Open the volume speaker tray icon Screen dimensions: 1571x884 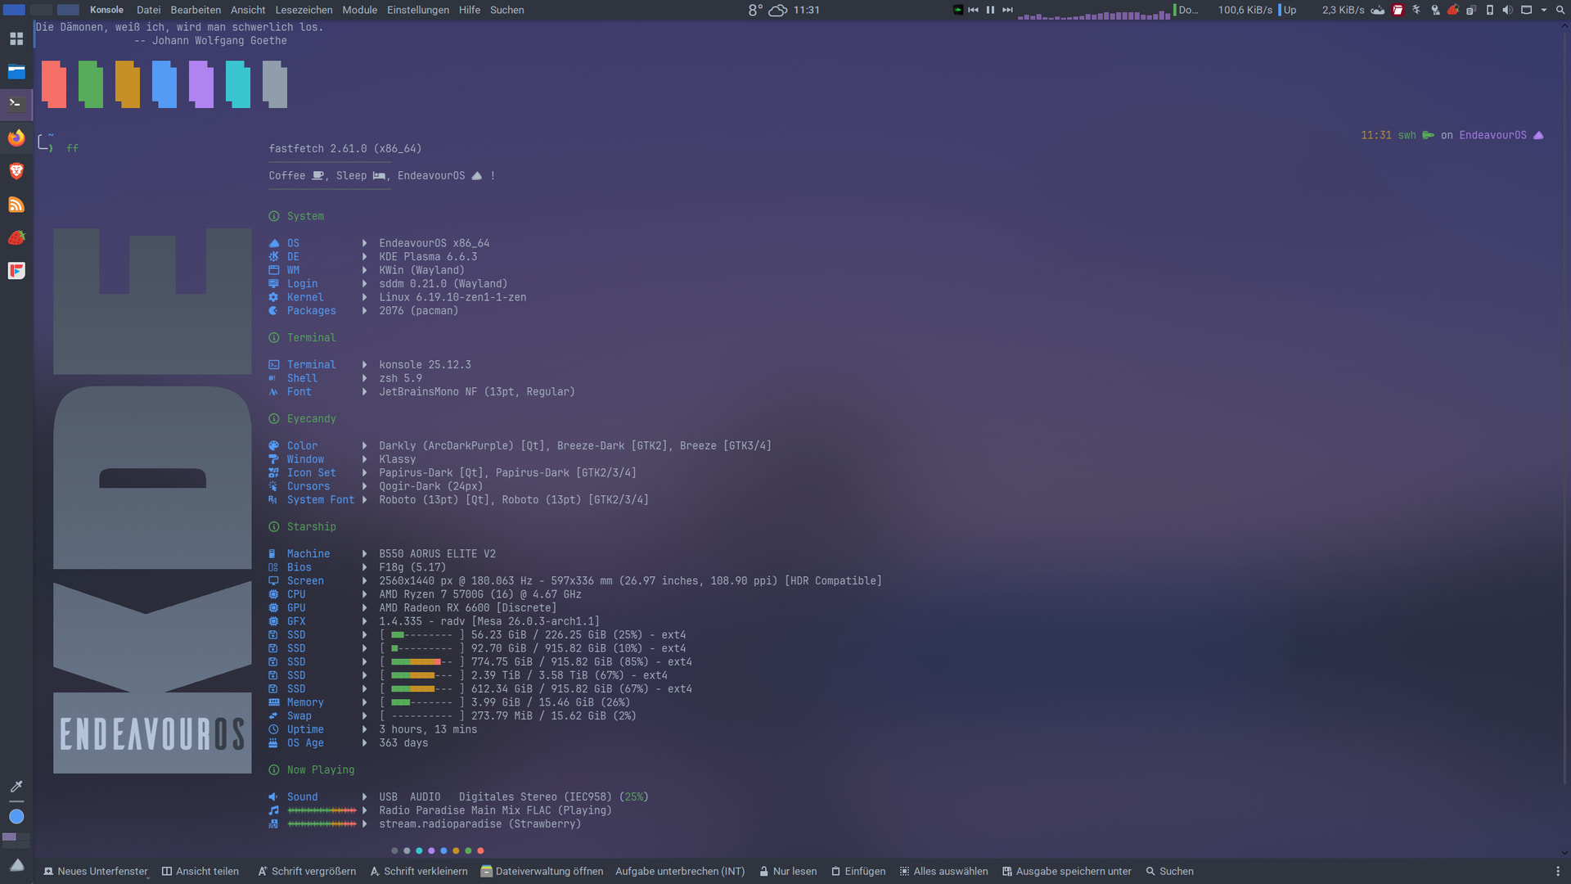[1507, 10]
